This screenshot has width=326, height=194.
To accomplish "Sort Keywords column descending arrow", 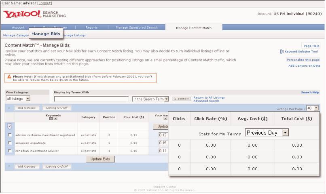I will 55,119.
